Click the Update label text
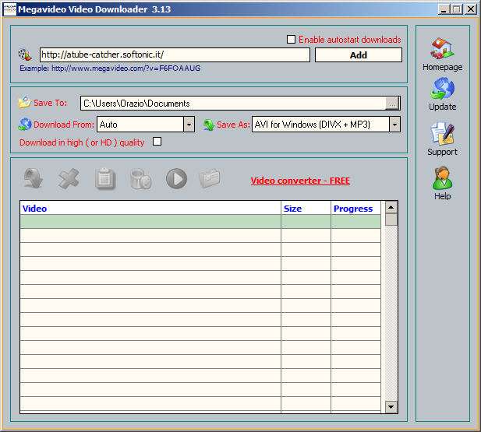The width and height of the screenshot is (481, 432). [x=442, y=107]
